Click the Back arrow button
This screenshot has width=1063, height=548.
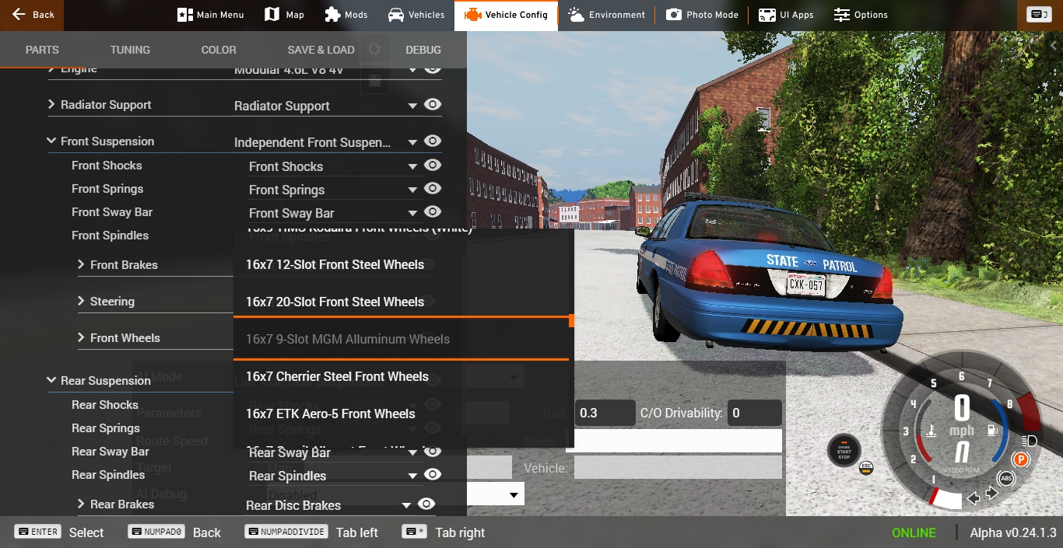pyautogui.click(x=32, y=15)
